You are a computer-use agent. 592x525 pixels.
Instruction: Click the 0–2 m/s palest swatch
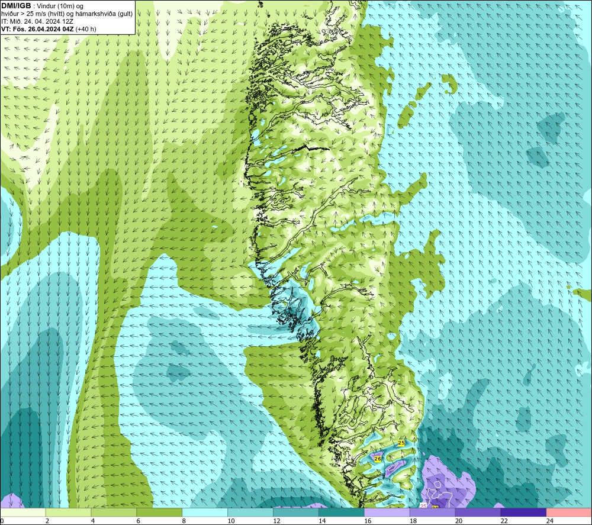pyautogui.click(x=23, y=513)
